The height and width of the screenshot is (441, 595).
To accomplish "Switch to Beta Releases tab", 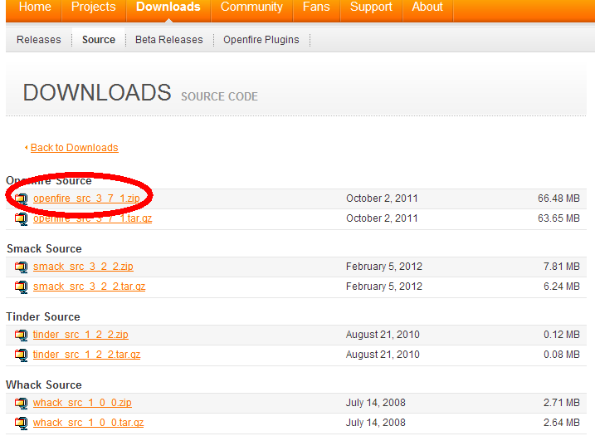I will click(168, 40).
